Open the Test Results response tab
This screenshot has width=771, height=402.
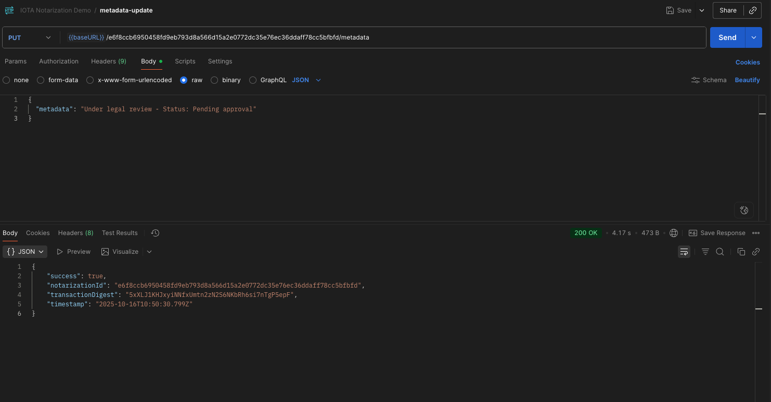(120, 232)
